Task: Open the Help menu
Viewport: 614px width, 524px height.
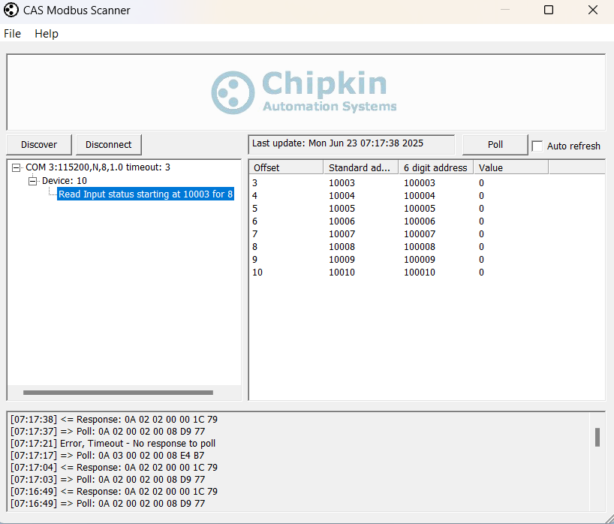Action: [x=47, y=34]
